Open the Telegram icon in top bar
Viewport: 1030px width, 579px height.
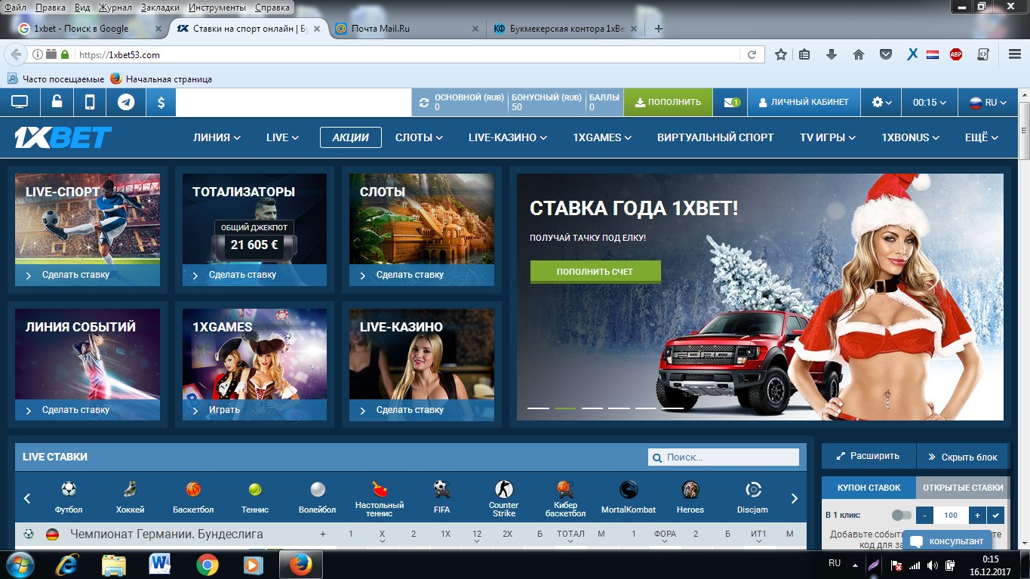click(x=126, y=102)
